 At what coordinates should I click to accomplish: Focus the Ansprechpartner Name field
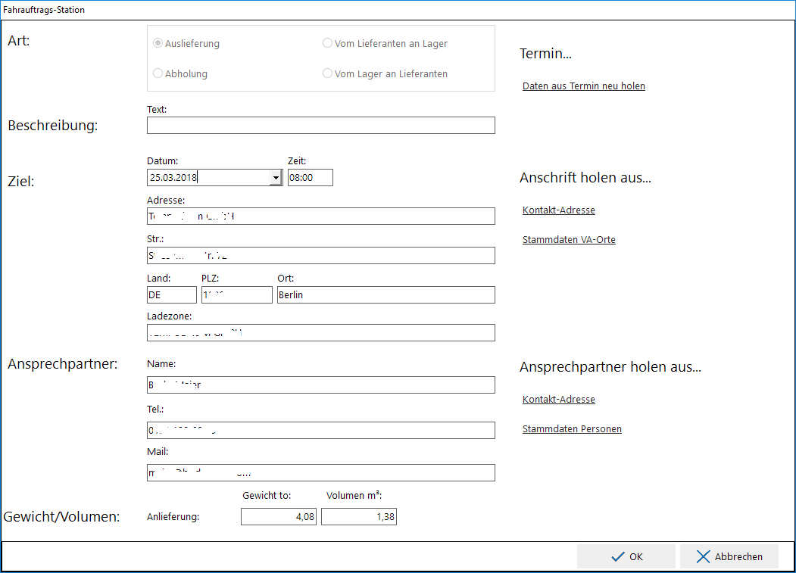[321, 385]
